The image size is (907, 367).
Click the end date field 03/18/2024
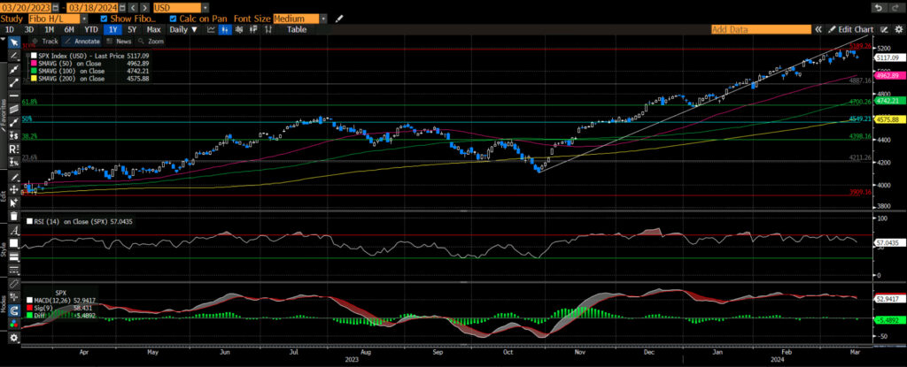click(x=91, y=7)
